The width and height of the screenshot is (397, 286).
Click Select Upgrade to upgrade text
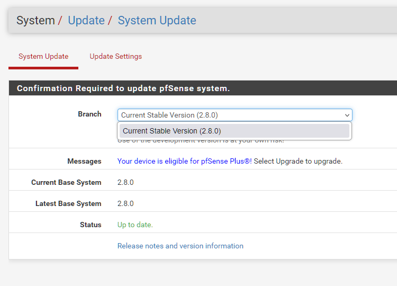298,161
